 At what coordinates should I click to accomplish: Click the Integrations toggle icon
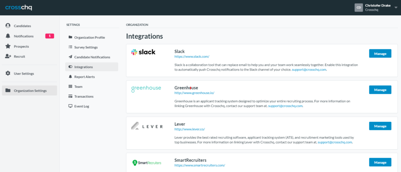click(x=70, y=67)
